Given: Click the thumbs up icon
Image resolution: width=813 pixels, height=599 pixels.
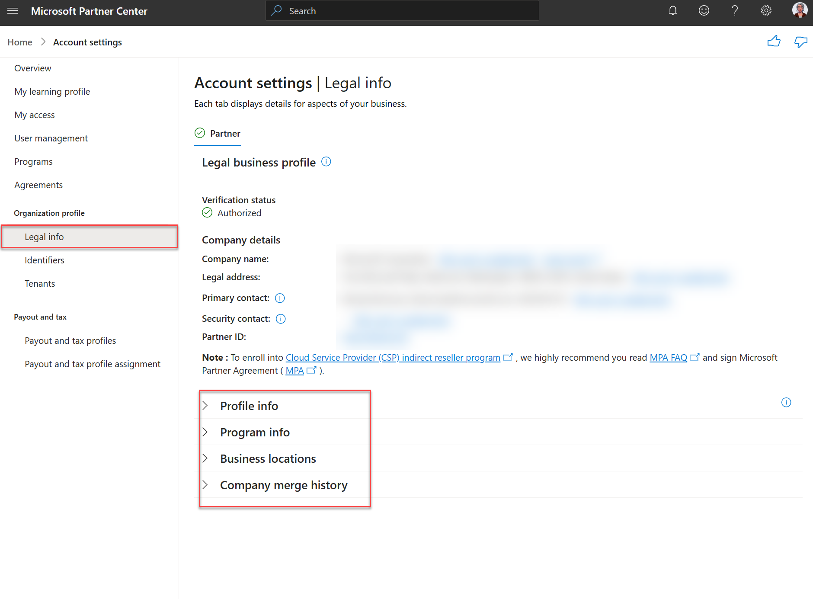Looking at the screenshot, I should pos(774,42).
